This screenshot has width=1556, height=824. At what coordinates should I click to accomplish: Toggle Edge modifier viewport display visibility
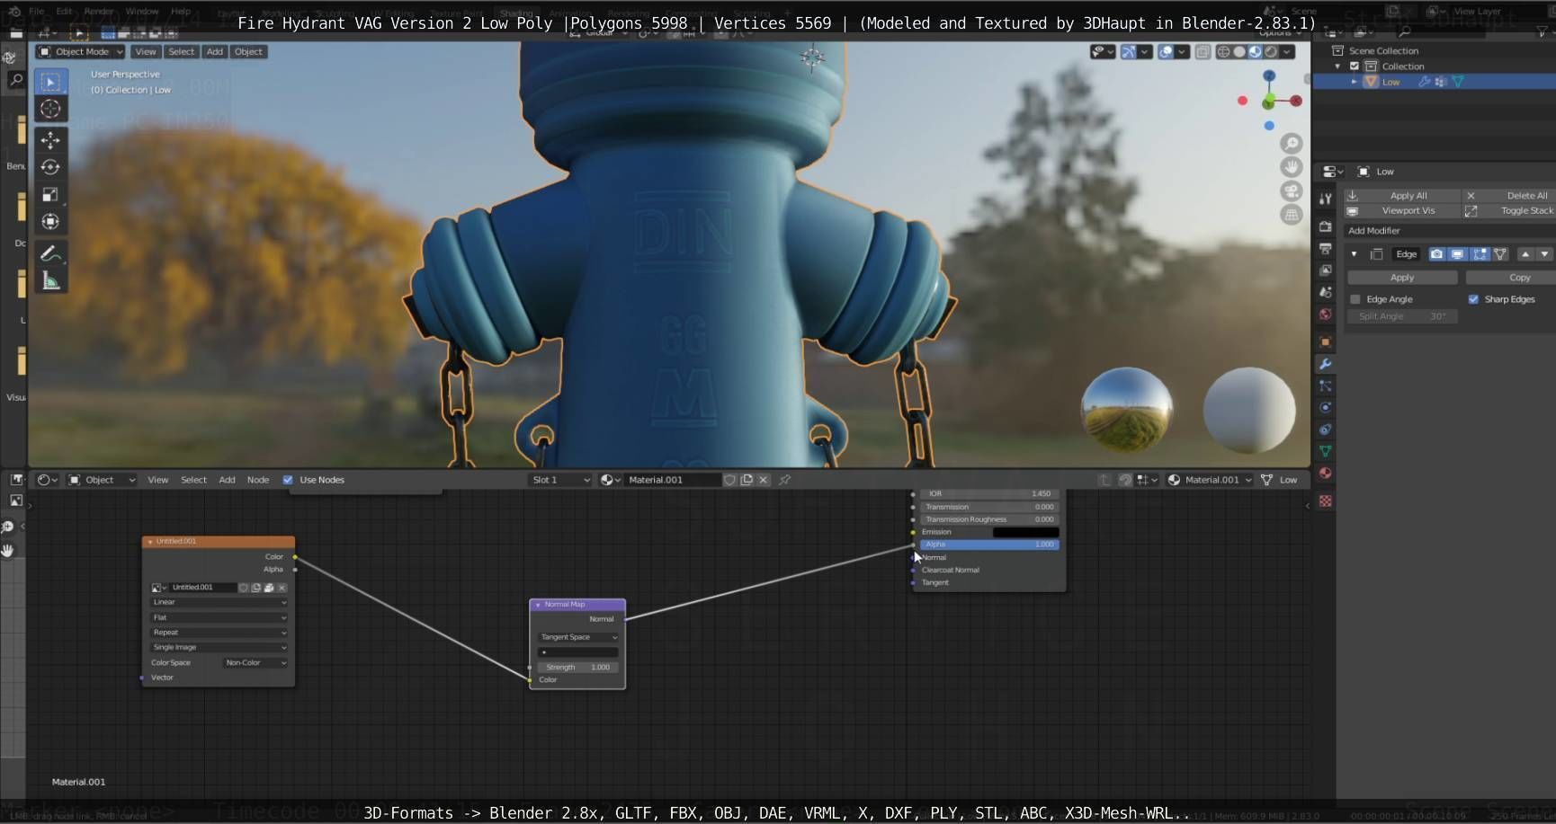click(x=1457, y=254)
